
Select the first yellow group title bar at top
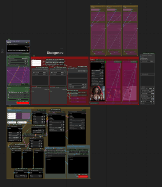[98, 6]
